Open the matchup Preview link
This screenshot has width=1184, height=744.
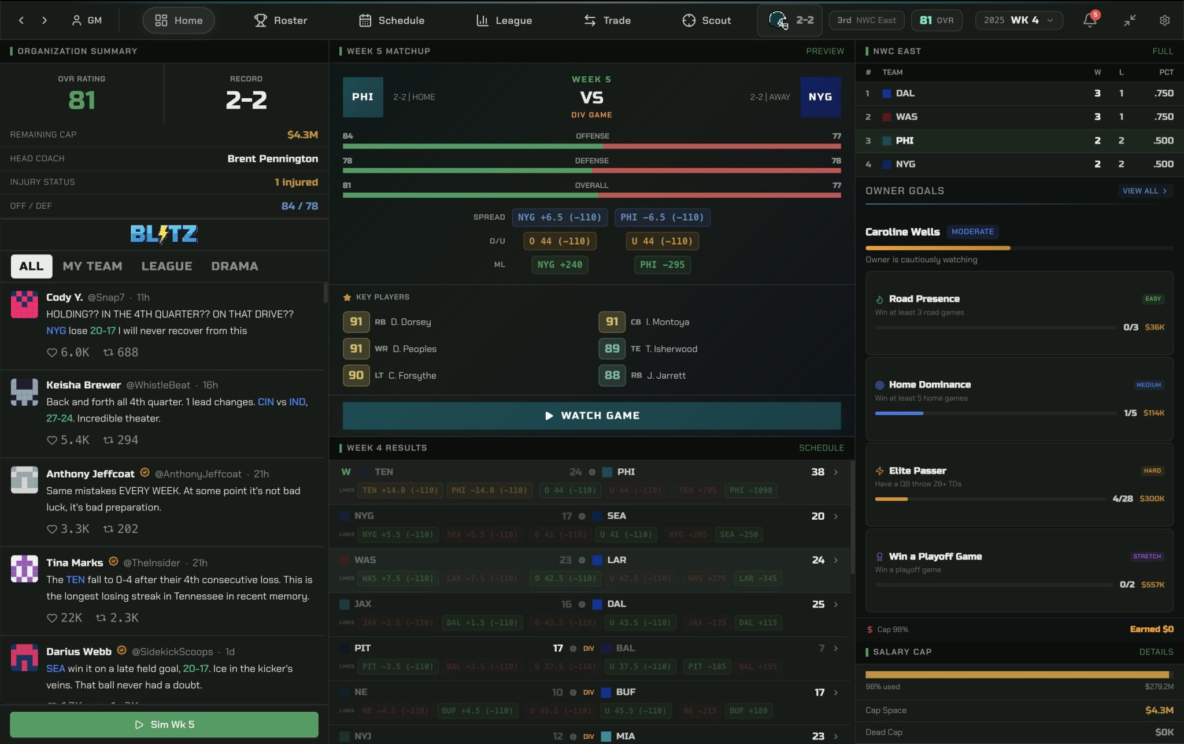point(824,51)
